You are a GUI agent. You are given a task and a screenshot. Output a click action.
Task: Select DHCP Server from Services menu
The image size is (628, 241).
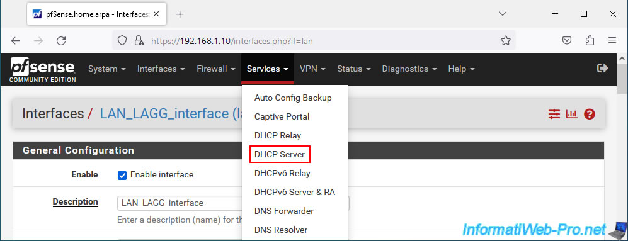280,155
